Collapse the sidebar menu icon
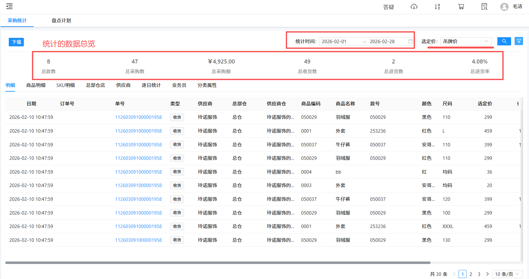Viewport: 529px width, 279px height. coord(9,6)
